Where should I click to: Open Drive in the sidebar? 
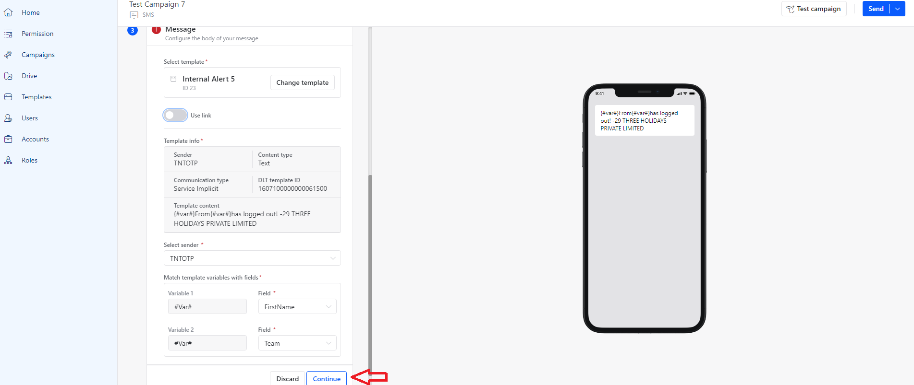click(x=29, y=76)
